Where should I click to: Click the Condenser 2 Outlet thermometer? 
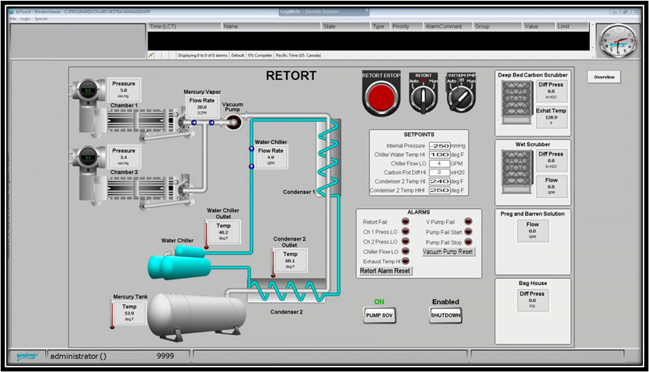pos(273,262)
